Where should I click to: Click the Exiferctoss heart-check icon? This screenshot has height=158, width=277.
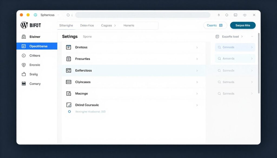68,70
